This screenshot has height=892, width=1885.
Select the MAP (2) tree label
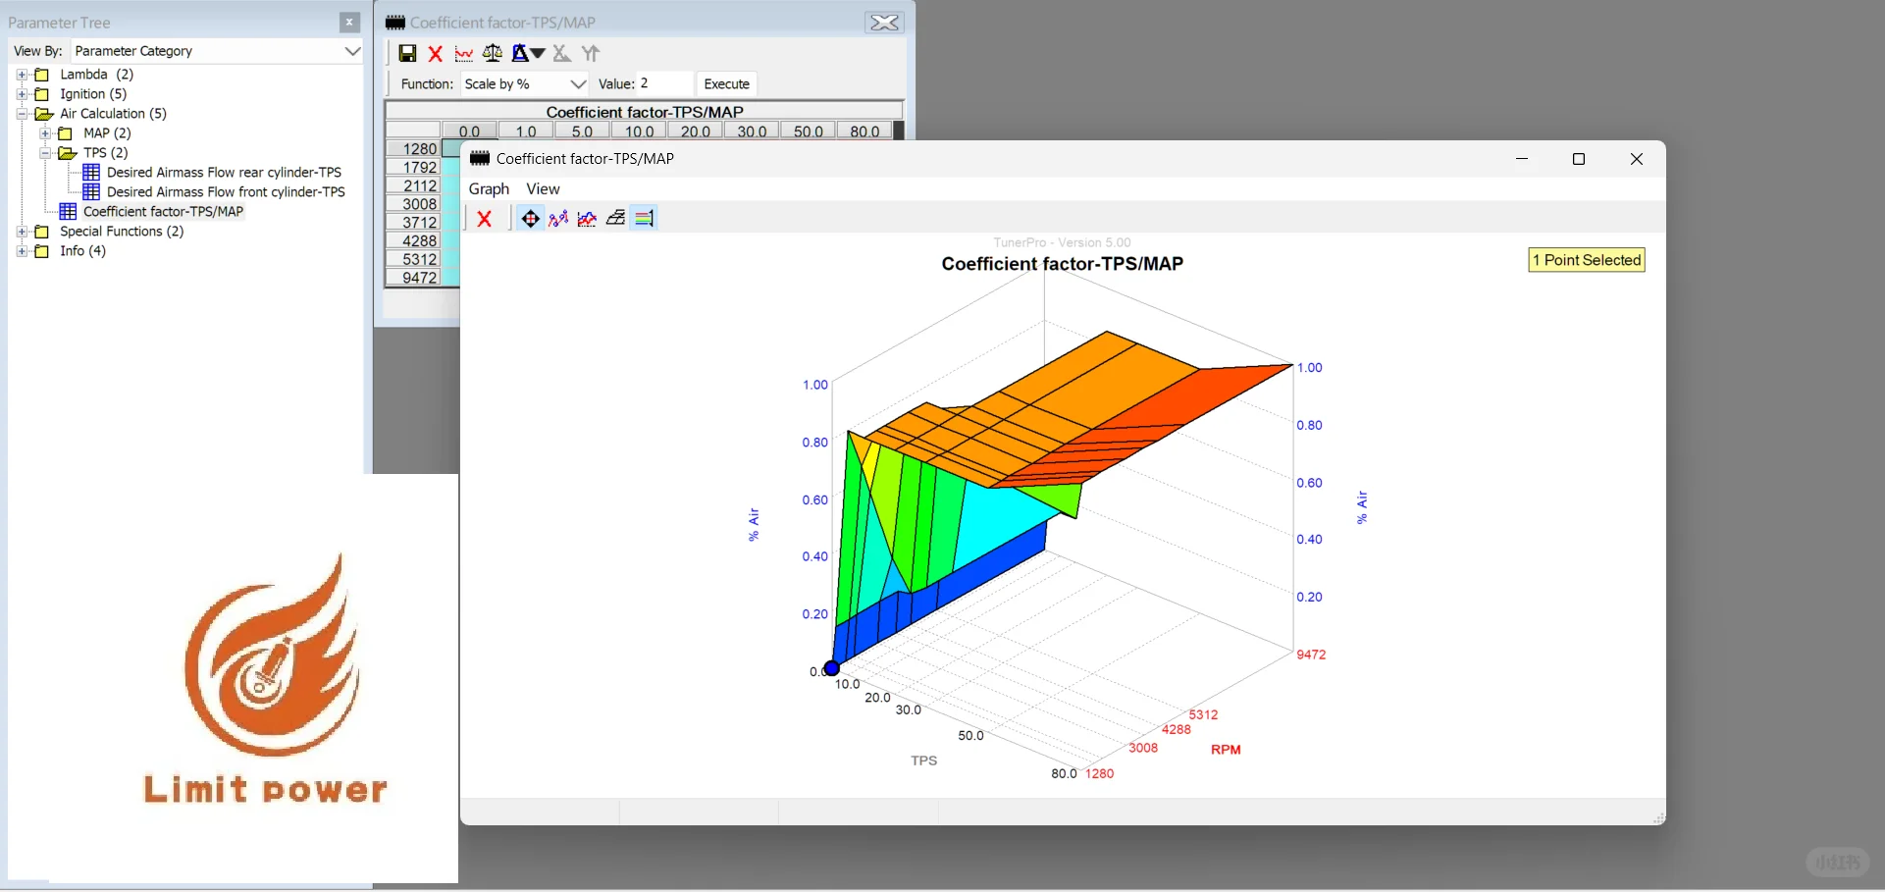(107, 133)
